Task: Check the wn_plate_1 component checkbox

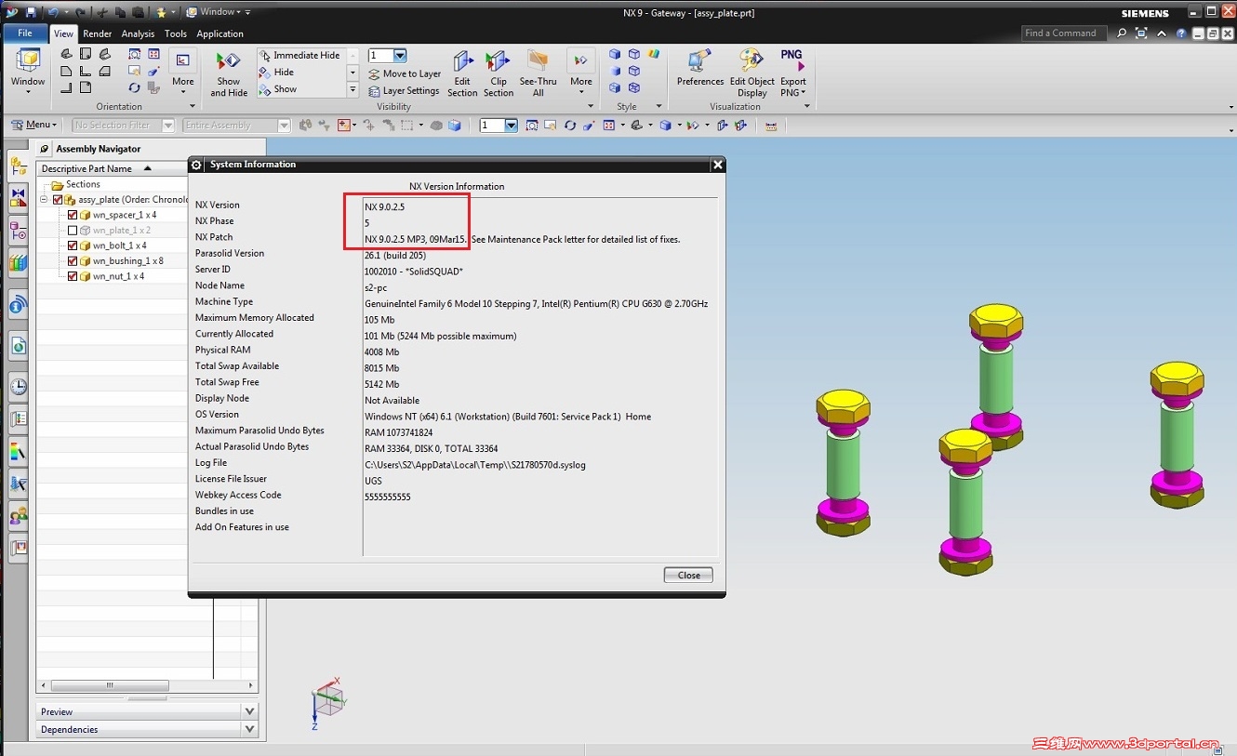Action: (x=73, y=231)
